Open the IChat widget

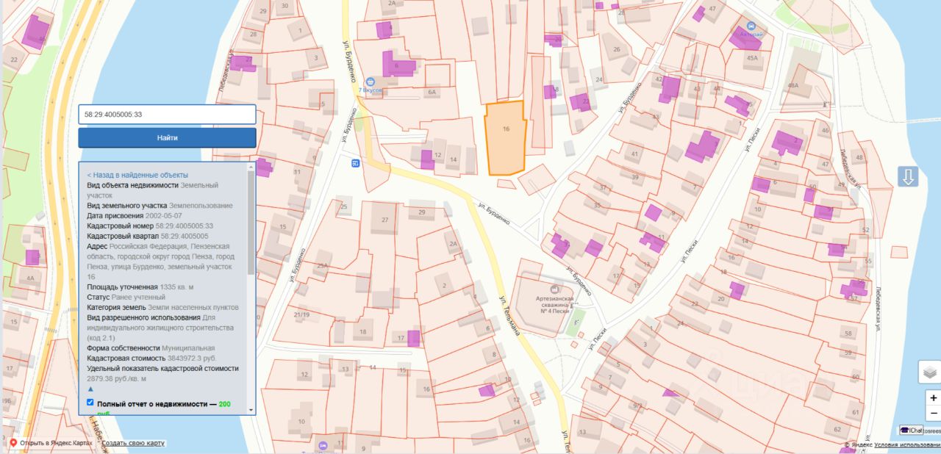click(912, 430)
